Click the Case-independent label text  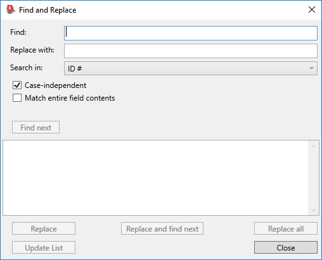click(55, 85)
